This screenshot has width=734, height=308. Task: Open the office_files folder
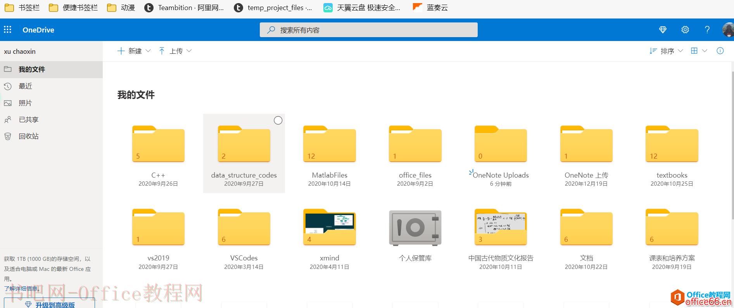pos(415,144)
